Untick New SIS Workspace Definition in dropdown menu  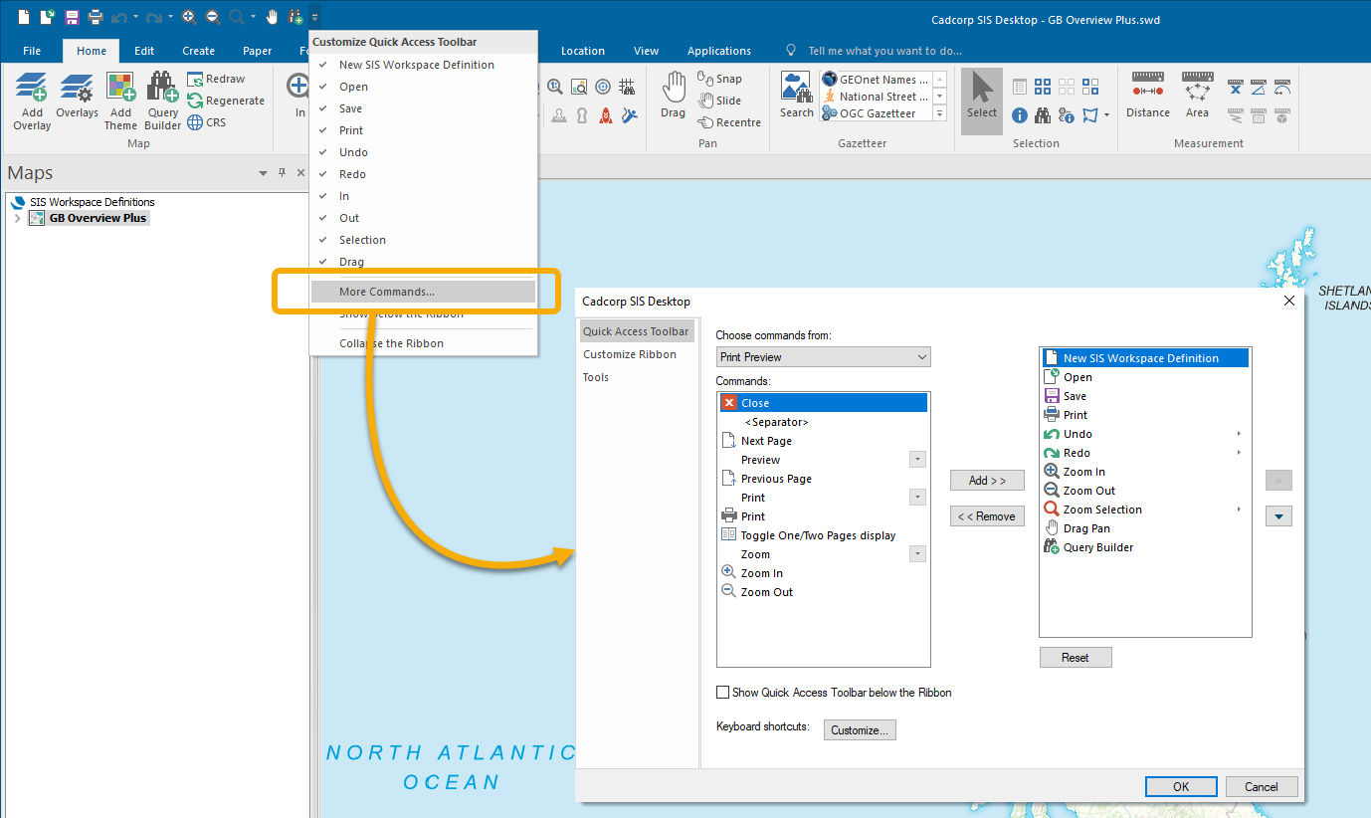pyautogui.click(x=424, y=65)
